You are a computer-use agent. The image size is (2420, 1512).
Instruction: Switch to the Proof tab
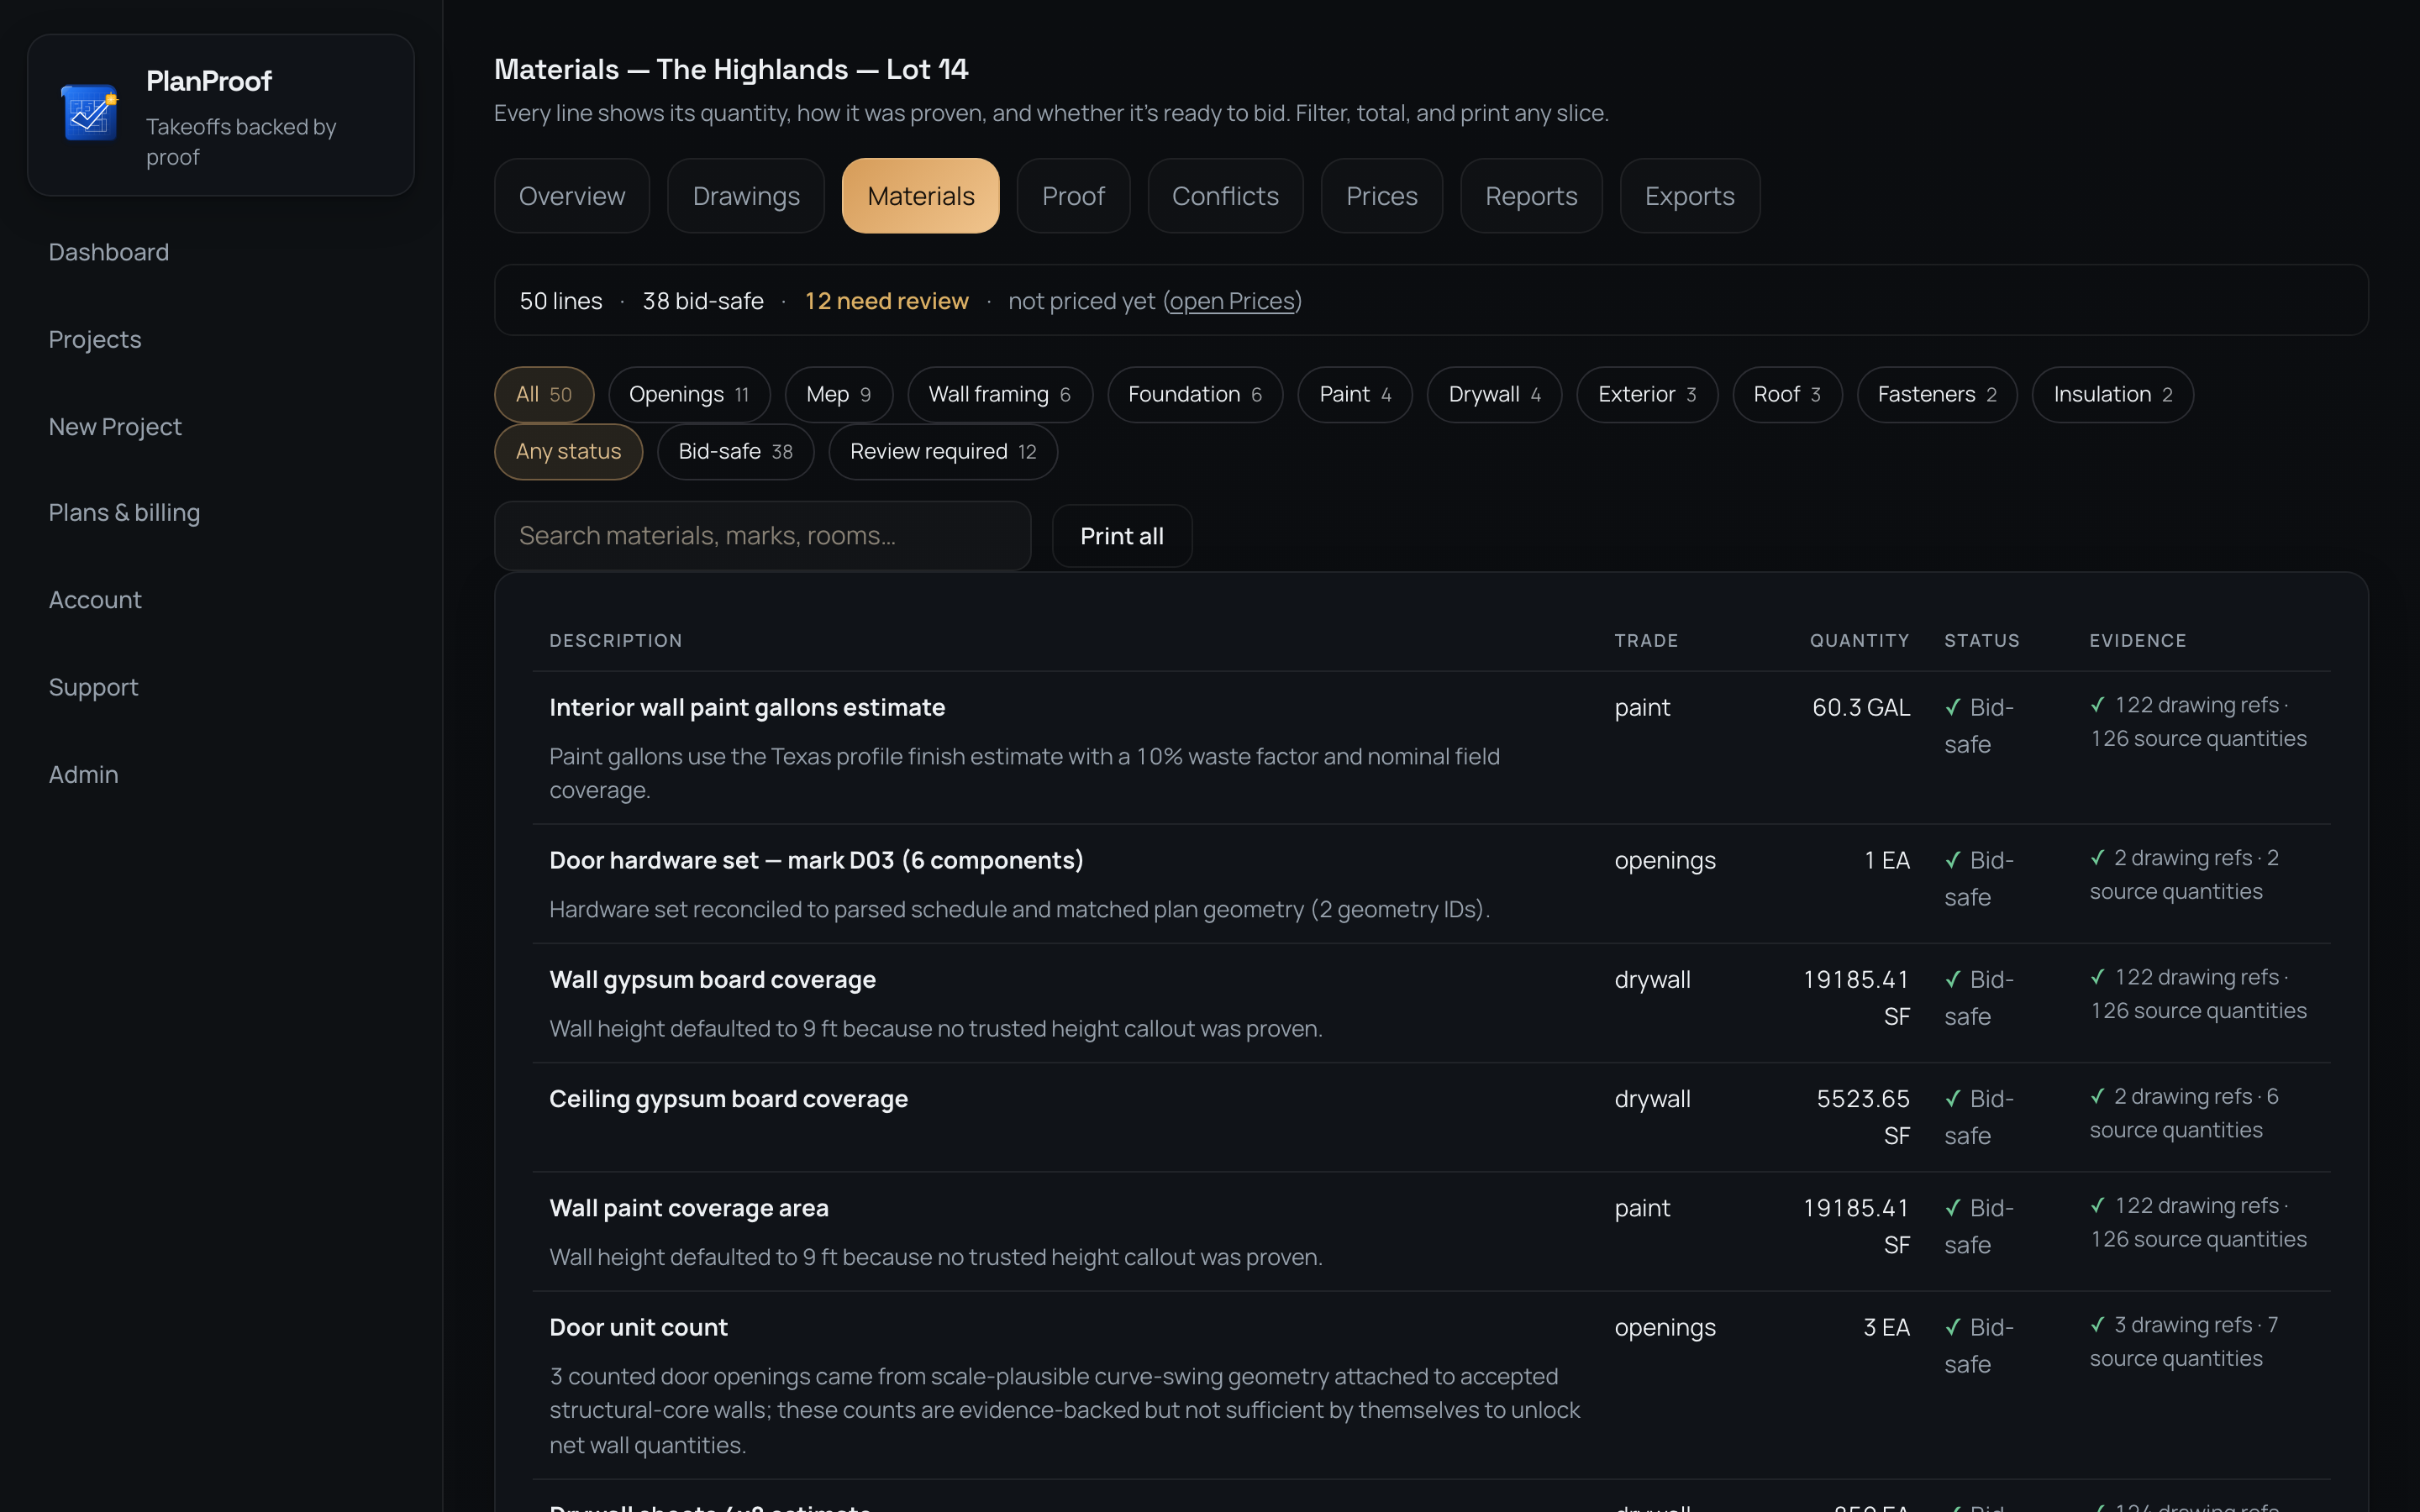pyautogui.click(x=1073, y=196)
